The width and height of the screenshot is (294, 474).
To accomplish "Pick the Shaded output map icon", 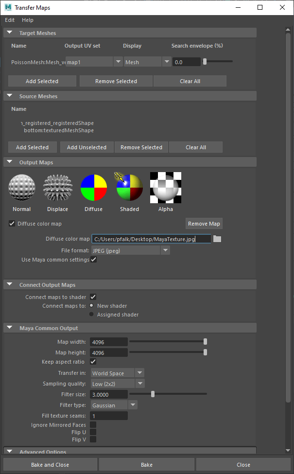I will (x=129, y=188).
